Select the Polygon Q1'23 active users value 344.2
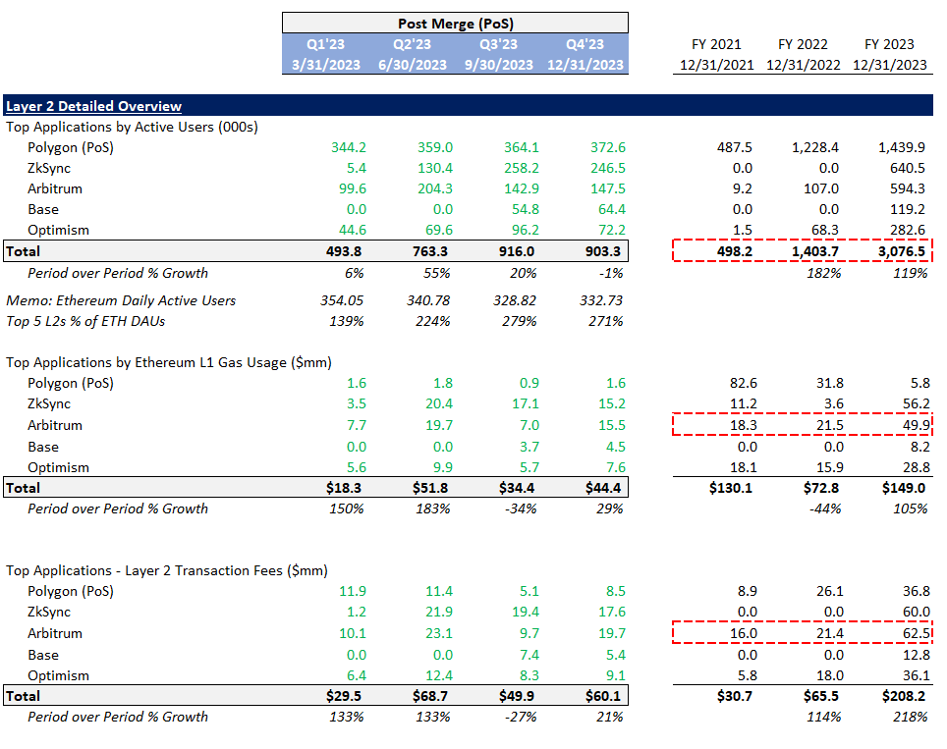The width and height of the screenshot is (947, 749). click(x=349, y=148)
